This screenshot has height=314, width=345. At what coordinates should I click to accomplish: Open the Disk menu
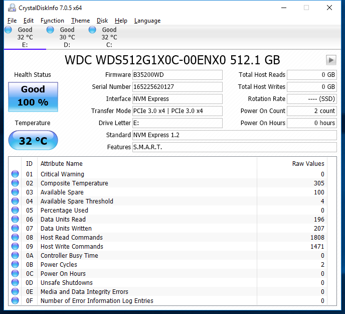pyautogui.click(x=102, y=21)
